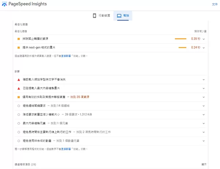Click red triangle beside 最大內容繪製圖片 audit
This screenshot has width=220, height=169.
tap(18, 88)
